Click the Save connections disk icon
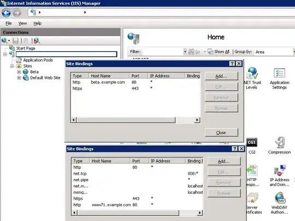Viewport: 295px width, 221px height. pyautogui.click(x=15, y=40)
